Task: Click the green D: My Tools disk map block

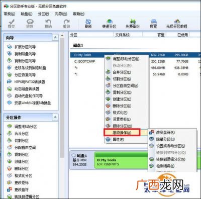Action: [121, 160]
